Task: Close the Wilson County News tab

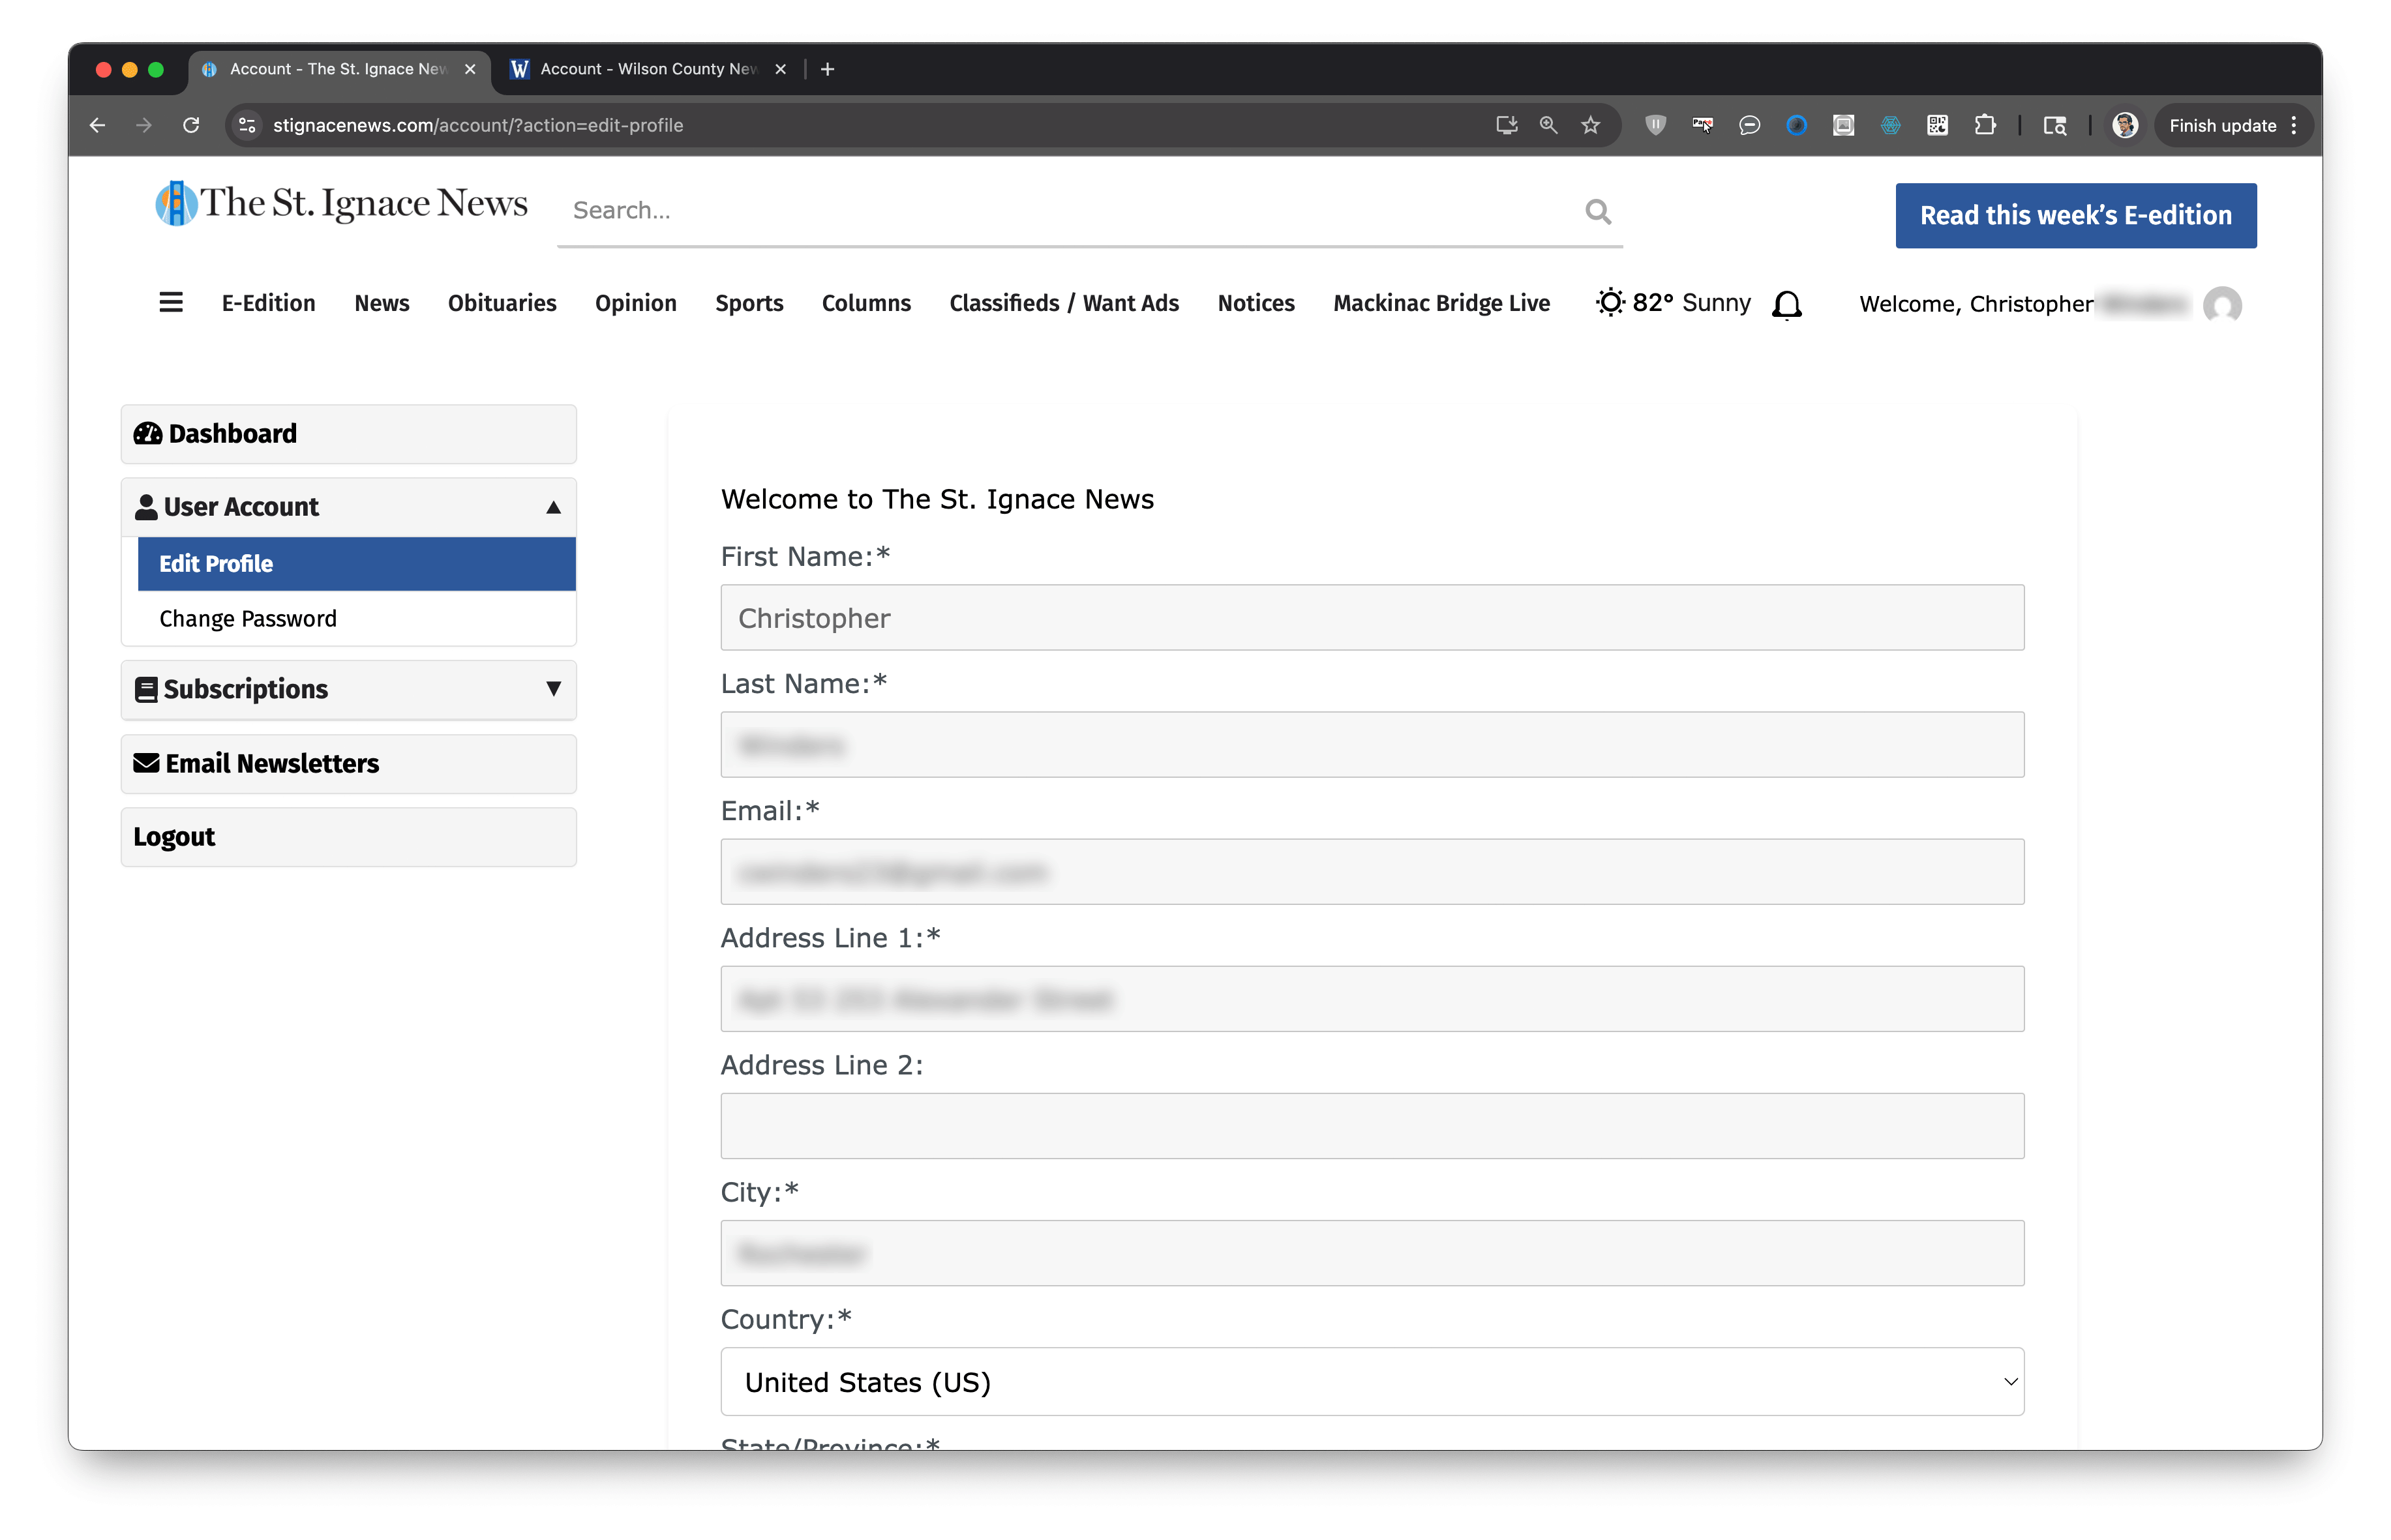Action: point(780,69)
